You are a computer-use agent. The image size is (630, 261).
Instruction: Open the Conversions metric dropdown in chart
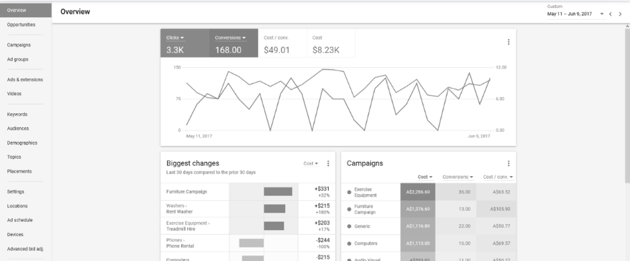[230, 37]
